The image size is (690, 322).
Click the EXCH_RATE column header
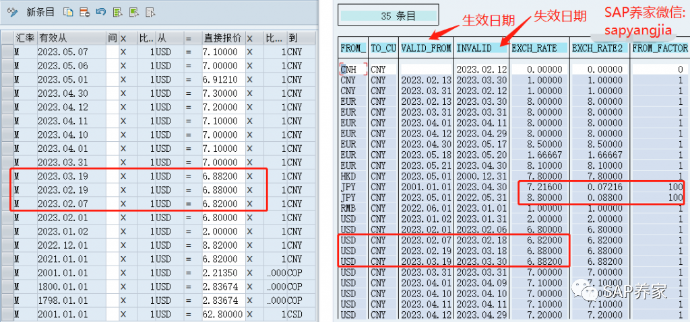tap(539, 48)
